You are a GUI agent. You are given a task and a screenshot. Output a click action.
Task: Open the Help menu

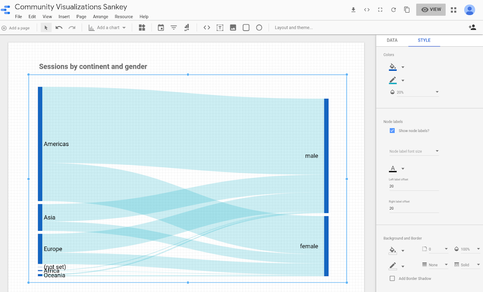pos(144,16)
